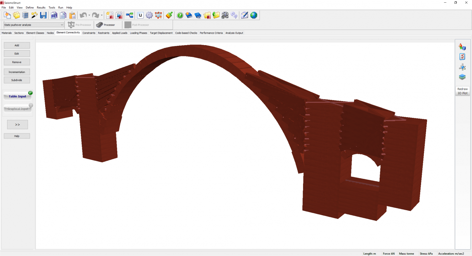The width and height of the screenshot is (472, 256).
Task: Open the Wizard magic wand tool
Action: coord(34,15)
